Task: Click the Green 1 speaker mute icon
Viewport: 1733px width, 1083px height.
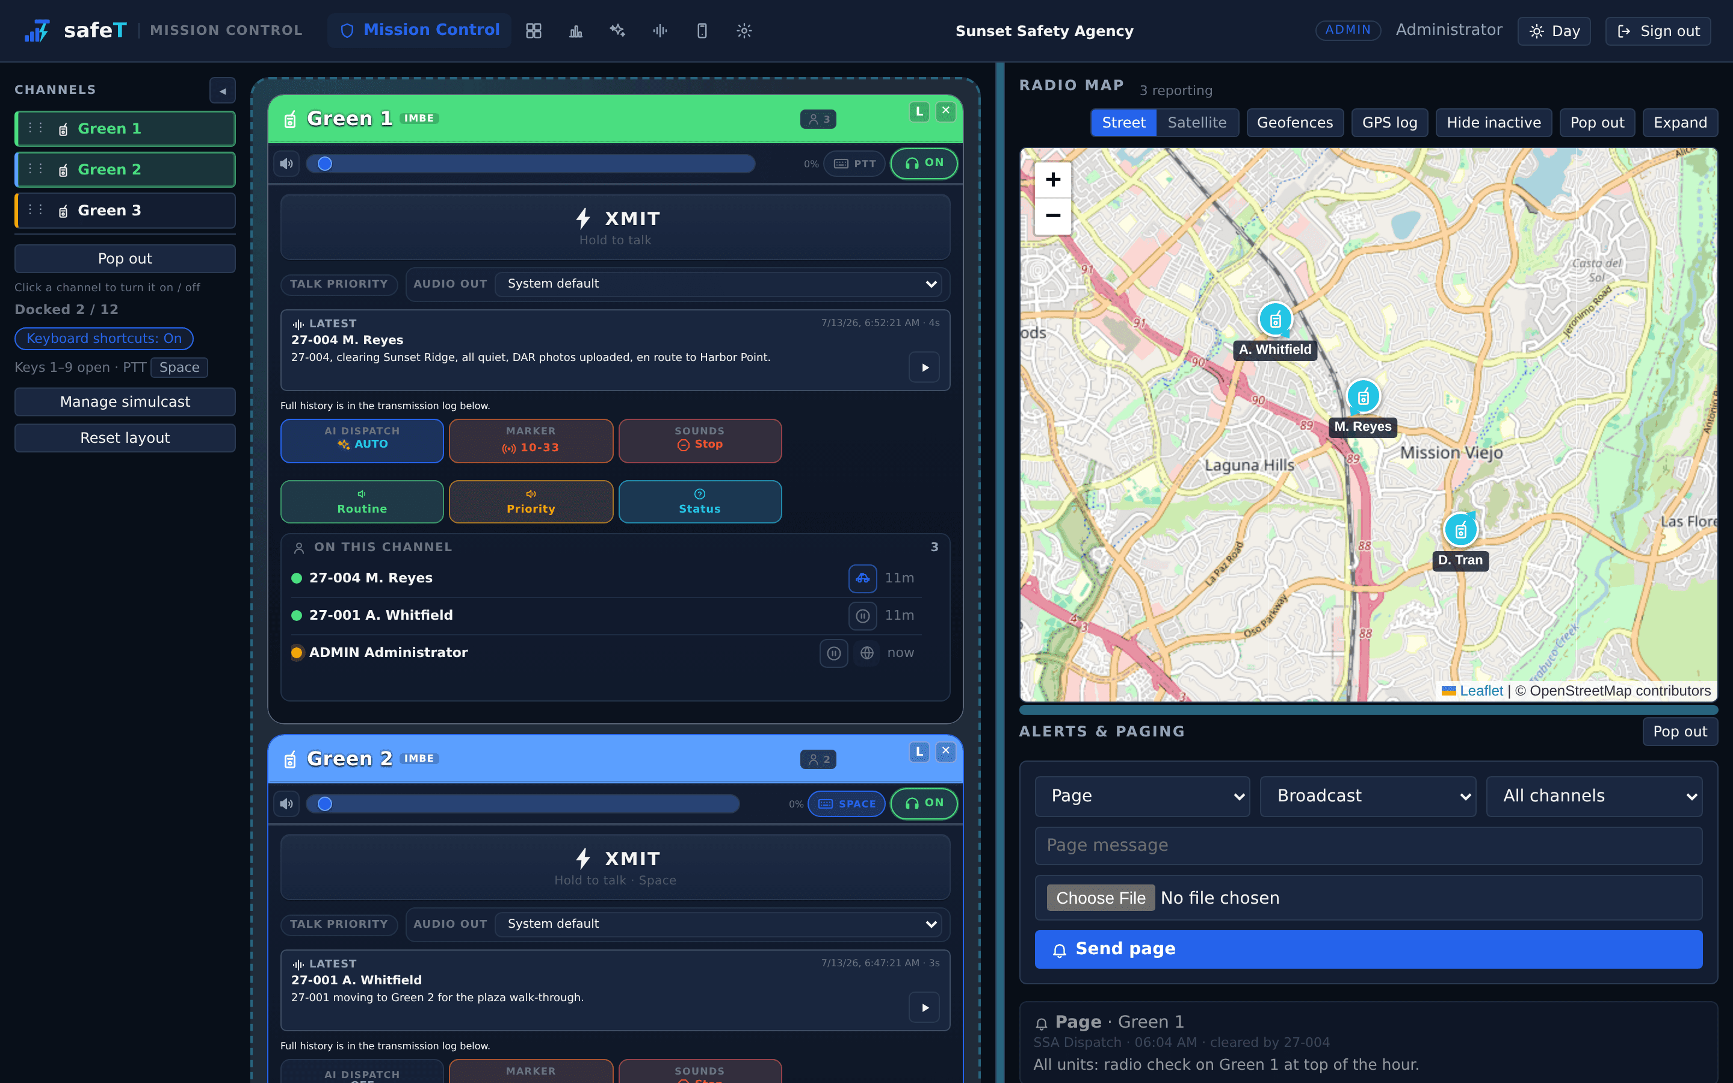Action: coord(286,164)
